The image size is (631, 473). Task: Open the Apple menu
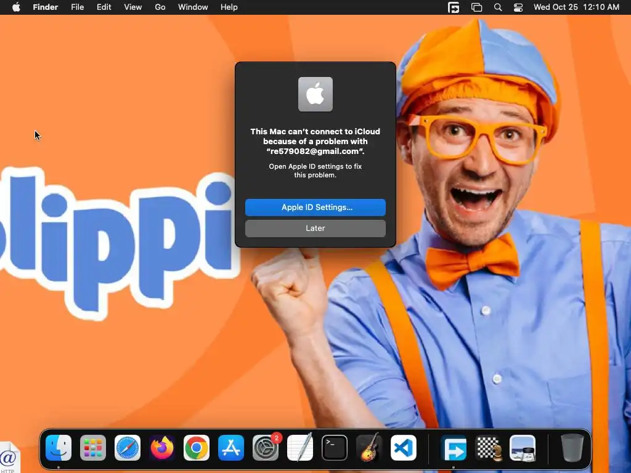[x=16, y=7]
